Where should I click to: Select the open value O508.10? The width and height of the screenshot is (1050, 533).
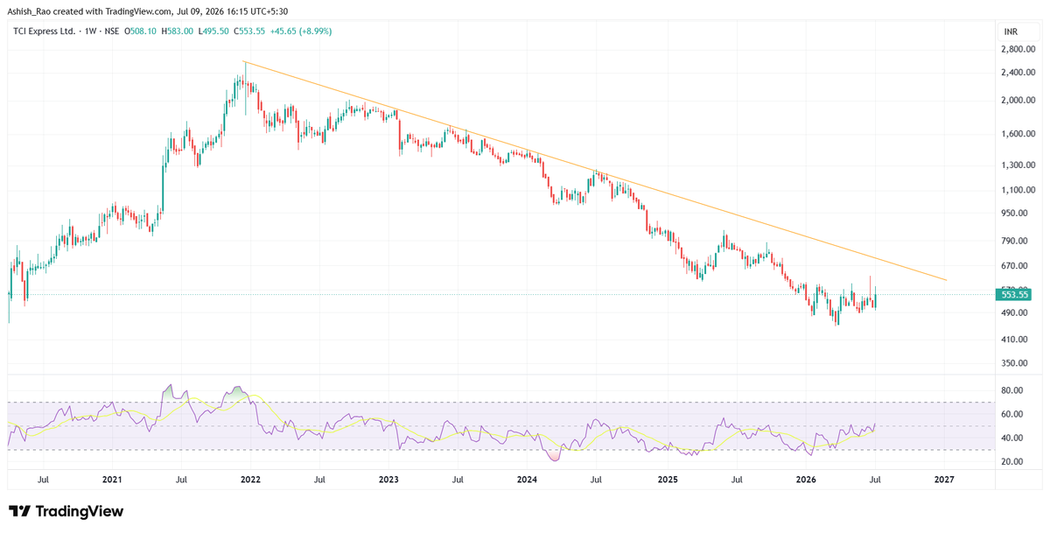tap(140, 32)
